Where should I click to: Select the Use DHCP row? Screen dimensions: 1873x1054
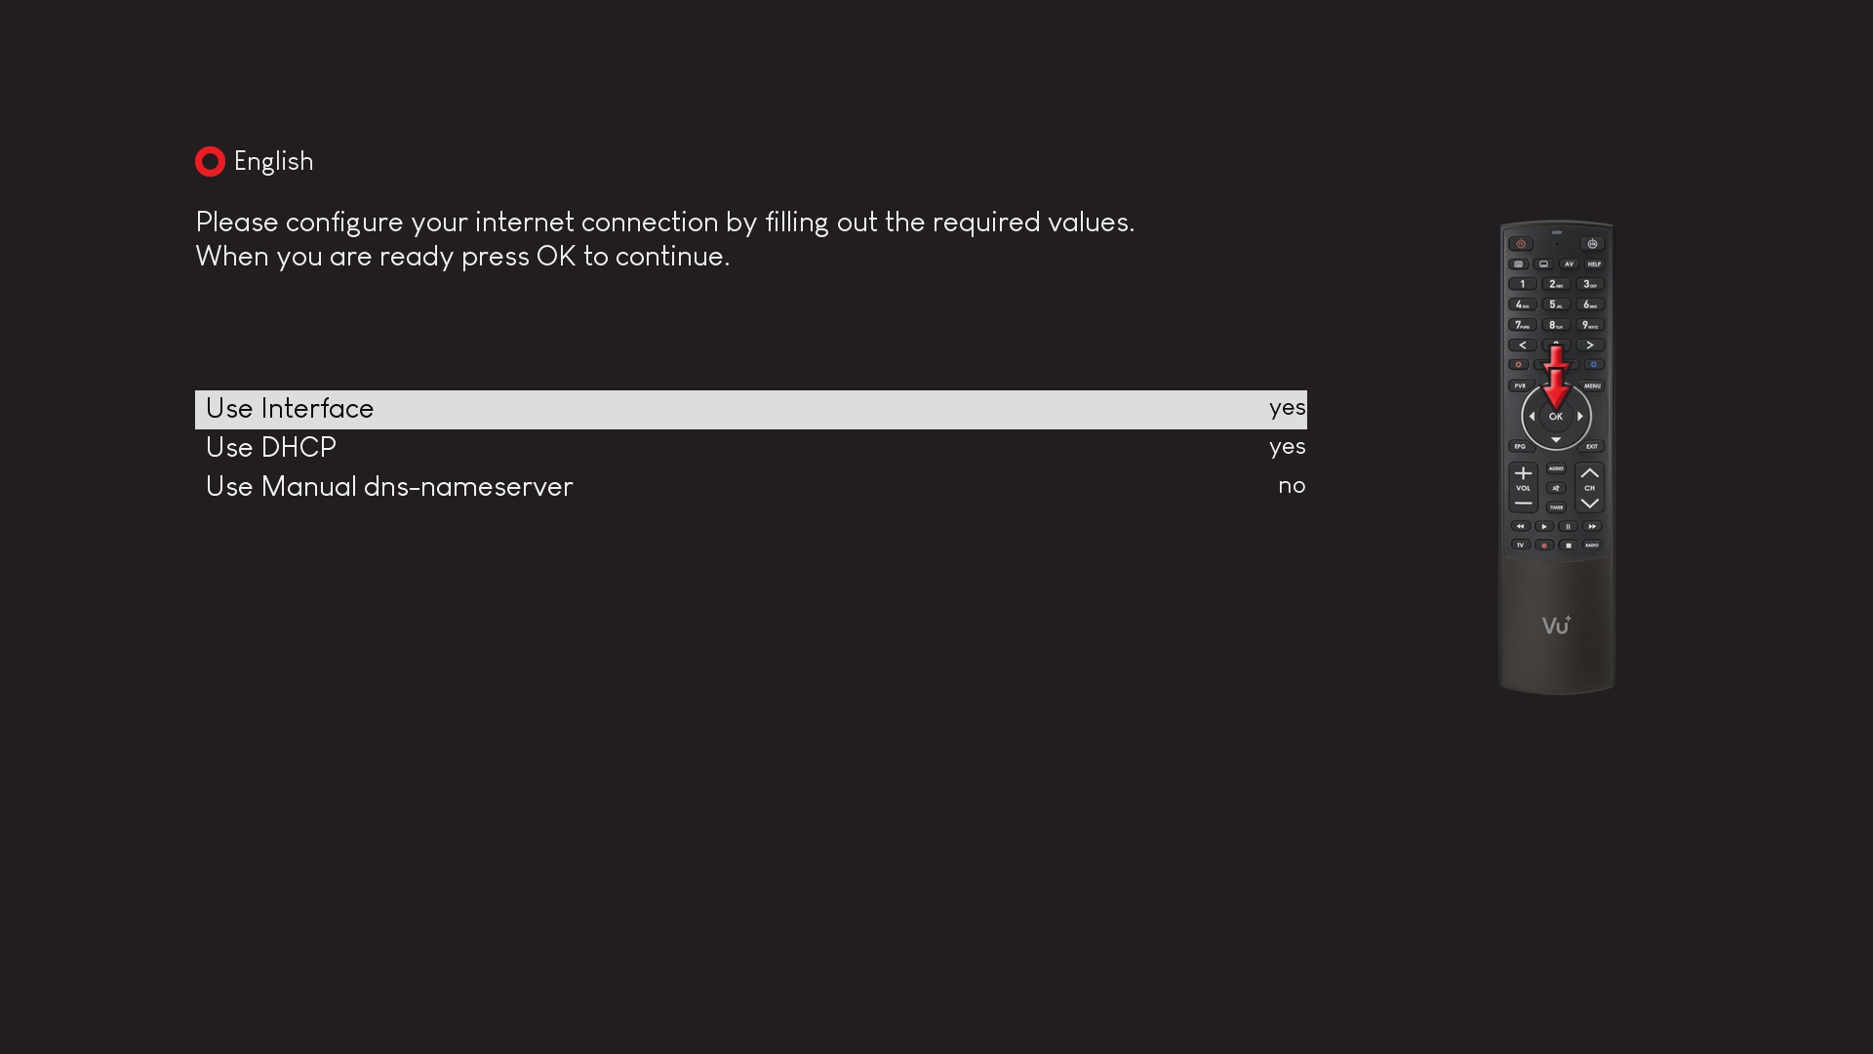pos(751,448)
